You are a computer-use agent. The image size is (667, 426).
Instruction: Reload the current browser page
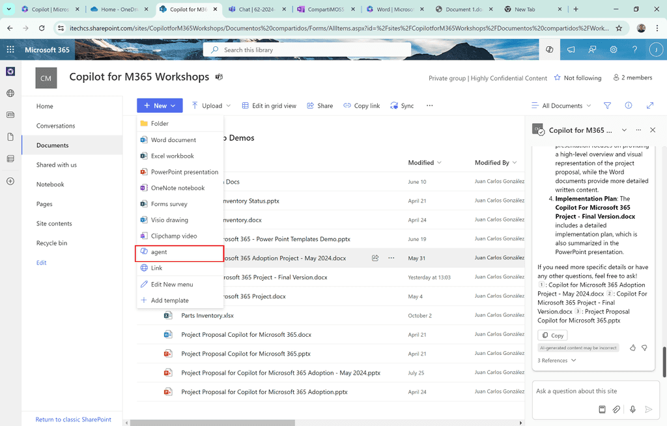42,28
